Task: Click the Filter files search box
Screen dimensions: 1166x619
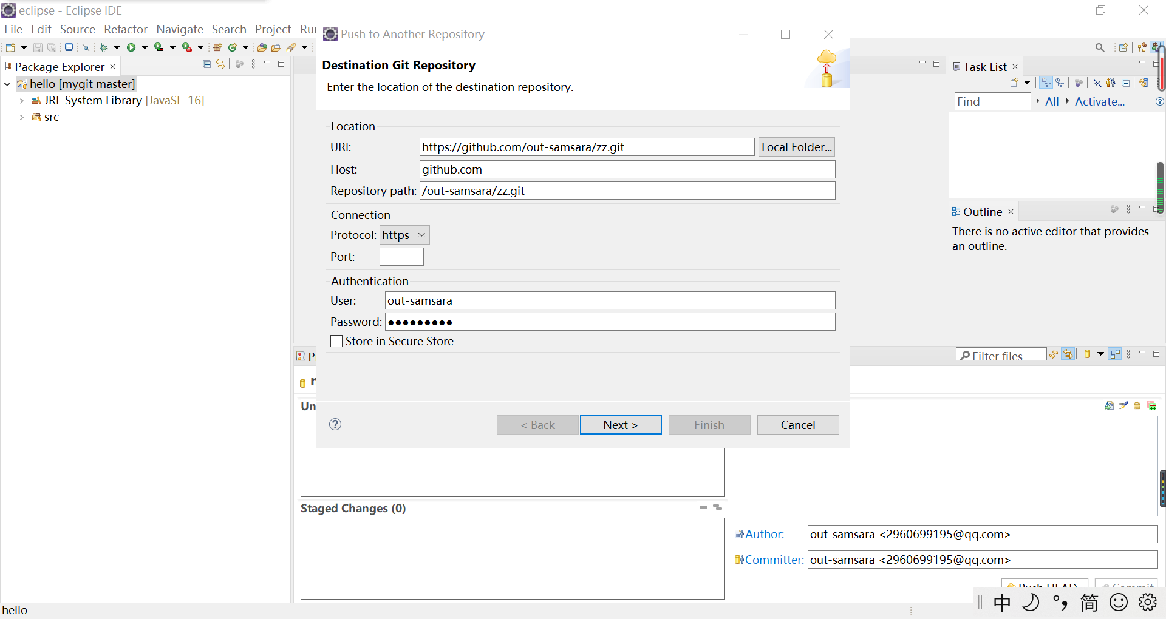Action: [x=1001, y=356]
